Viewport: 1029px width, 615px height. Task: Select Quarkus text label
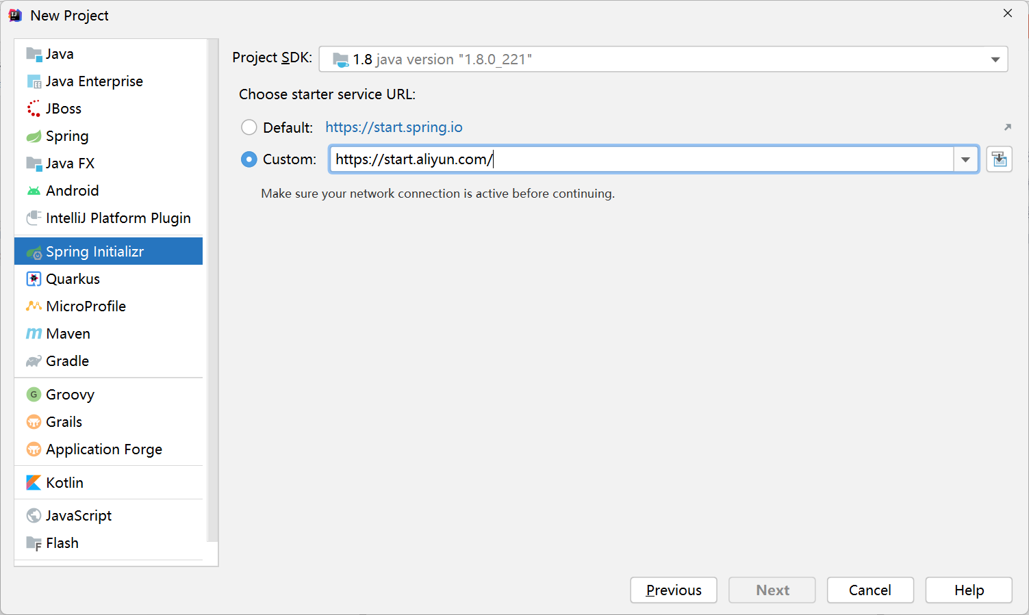click(x=73, y=279)
